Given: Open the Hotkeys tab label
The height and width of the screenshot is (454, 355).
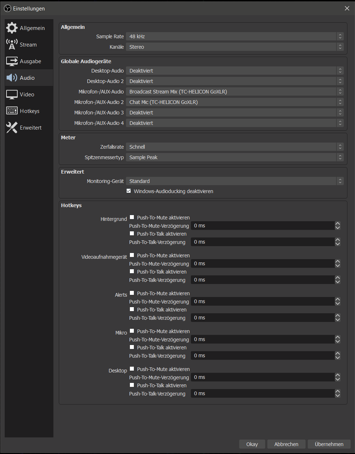Looking at the screenshot, I should pyautogui.click(x=30, y=111).
